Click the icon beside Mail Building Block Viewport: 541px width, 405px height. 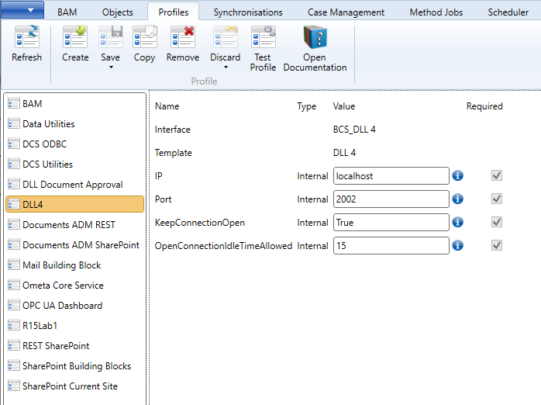point(14,265)
